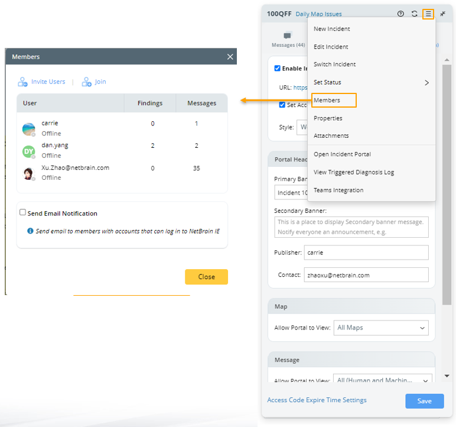Click the portal URL https link
This screenshot has width=456, height=427.
[300, 88]
